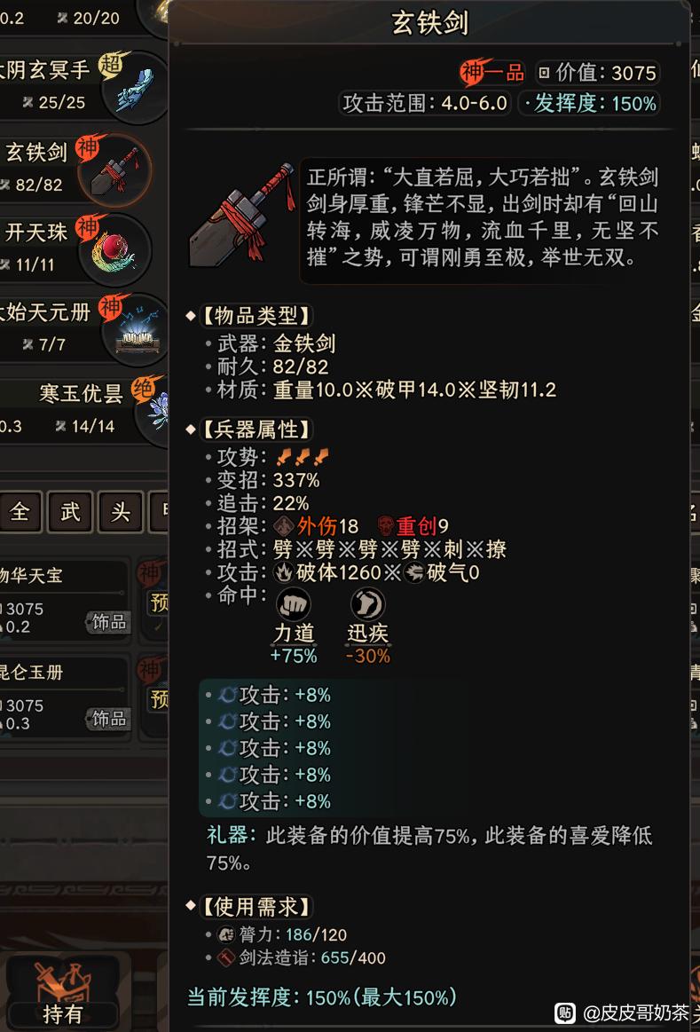Click the 神一品 grade badge
700x1032 pixels.
tap(492, 73)
